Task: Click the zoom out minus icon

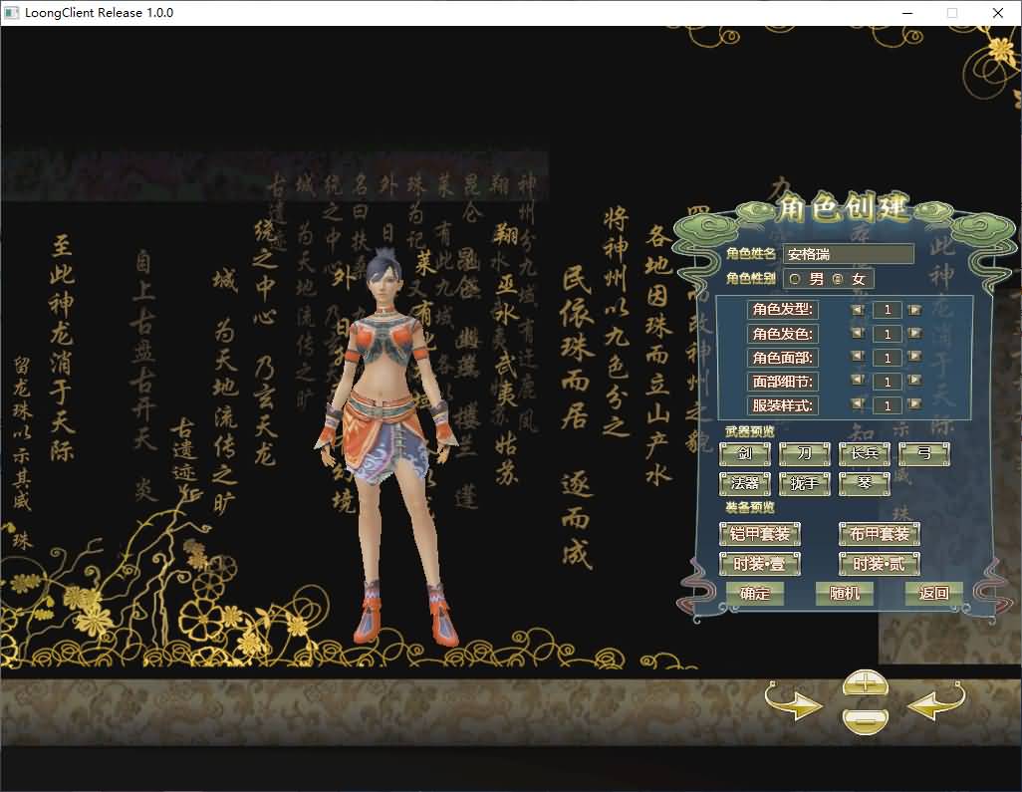Action: click(864, 717)
